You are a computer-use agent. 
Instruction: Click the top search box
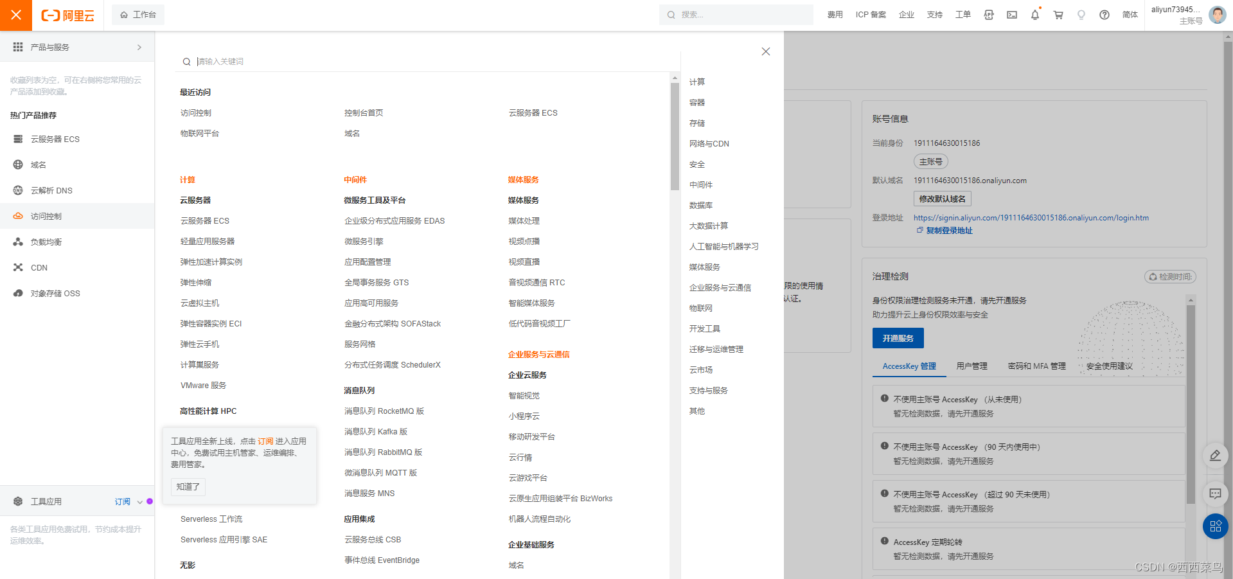click(x=736, y=15)
